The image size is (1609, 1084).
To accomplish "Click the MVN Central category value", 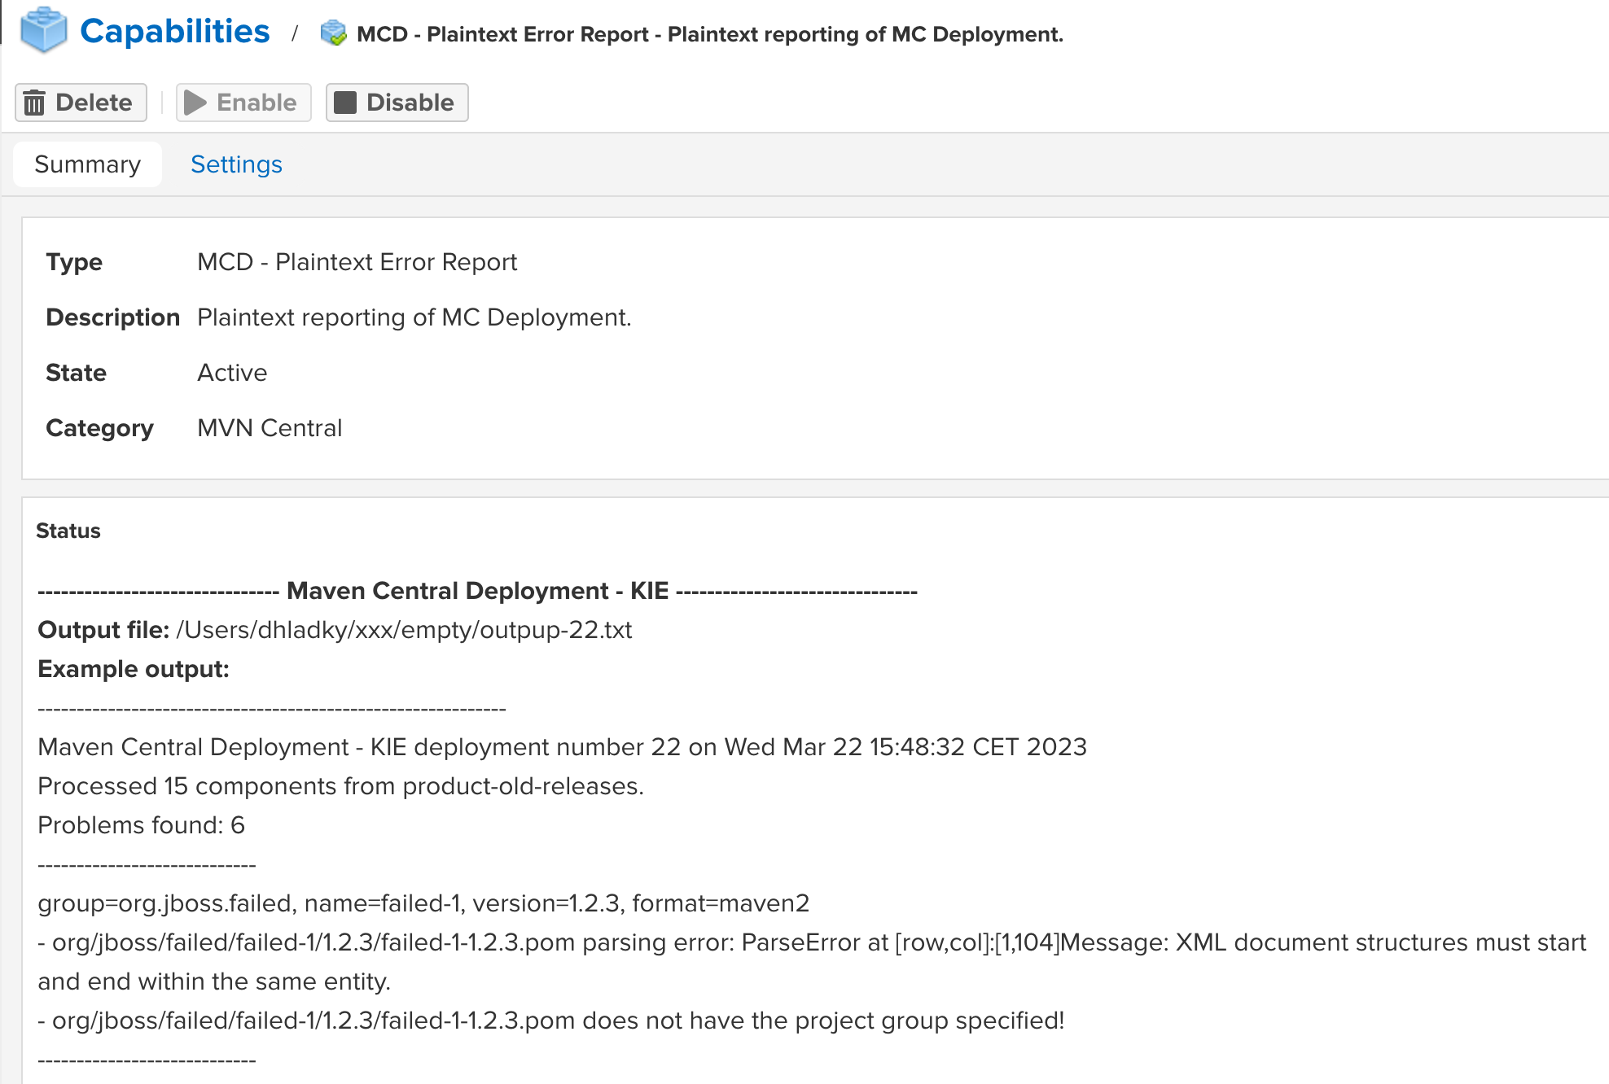I will pyautogui.click(x=270, y=428).
